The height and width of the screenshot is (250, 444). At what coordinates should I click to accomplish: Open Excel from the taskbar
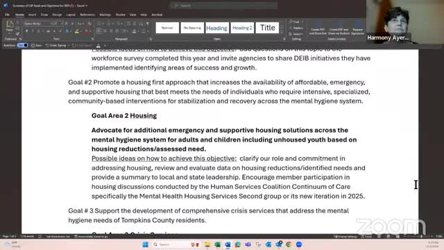(217, 244)
